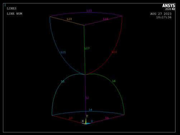This screenshot has height=135, width=180.
Task: Click the X axis label of the triad
Action: (83, 121)
